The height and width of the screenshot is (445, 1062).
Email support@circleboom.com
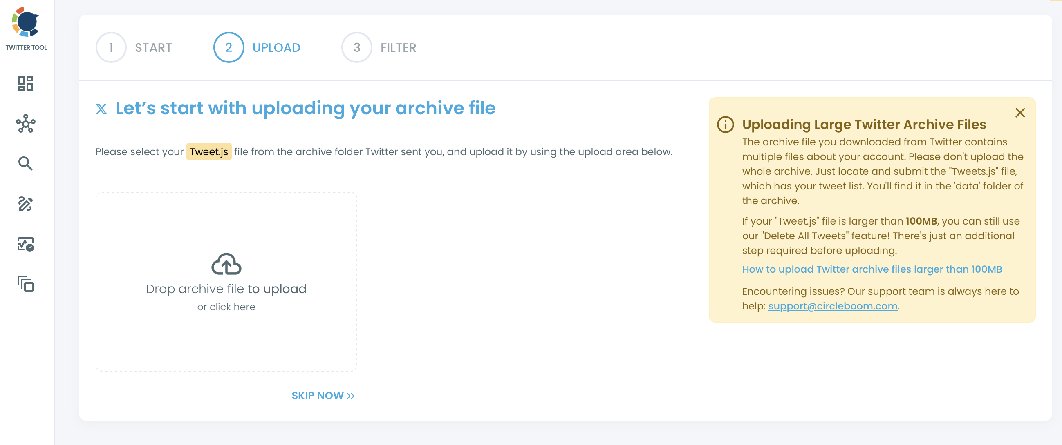[833, 306]
